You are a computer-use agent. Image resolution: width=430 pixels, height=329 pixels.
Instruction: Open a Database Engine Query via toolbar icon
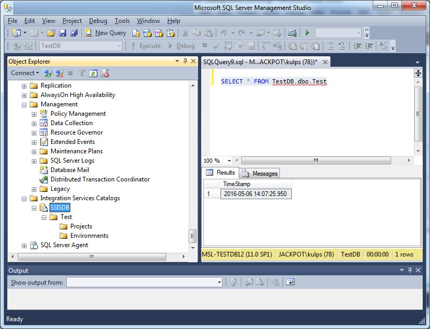(136, 33)
